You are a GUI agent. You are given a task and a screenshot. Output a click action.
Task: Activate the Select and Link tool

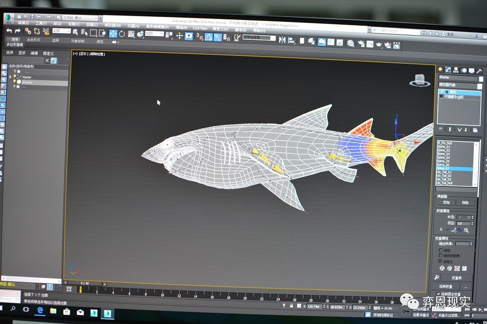pyautogui.click(x=28, y=31)
